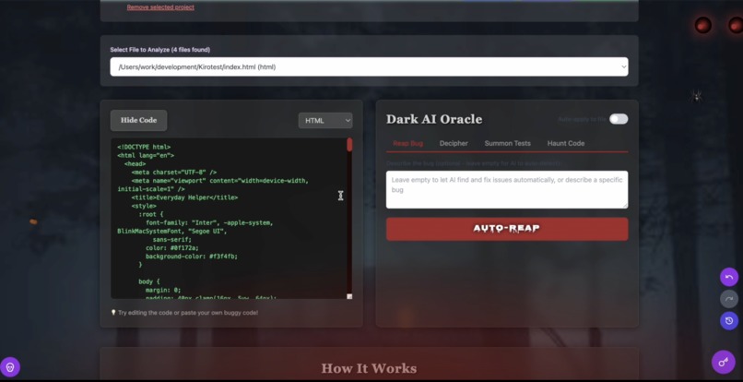
Task: Click the code editor scrollbar thumb
Action: pyautogui.click(x=349, y=144)
